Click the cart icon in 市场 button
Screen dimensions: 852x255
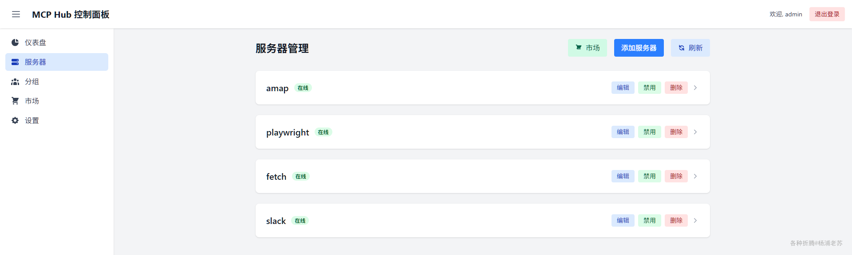(x=579, y=48)
